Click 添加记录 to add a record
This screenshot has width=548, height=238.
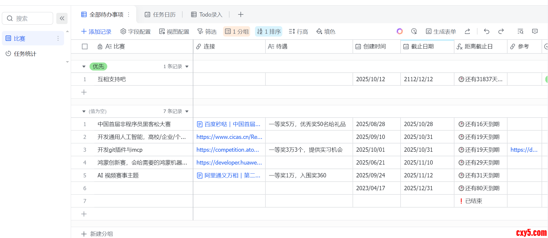(96, 32)
